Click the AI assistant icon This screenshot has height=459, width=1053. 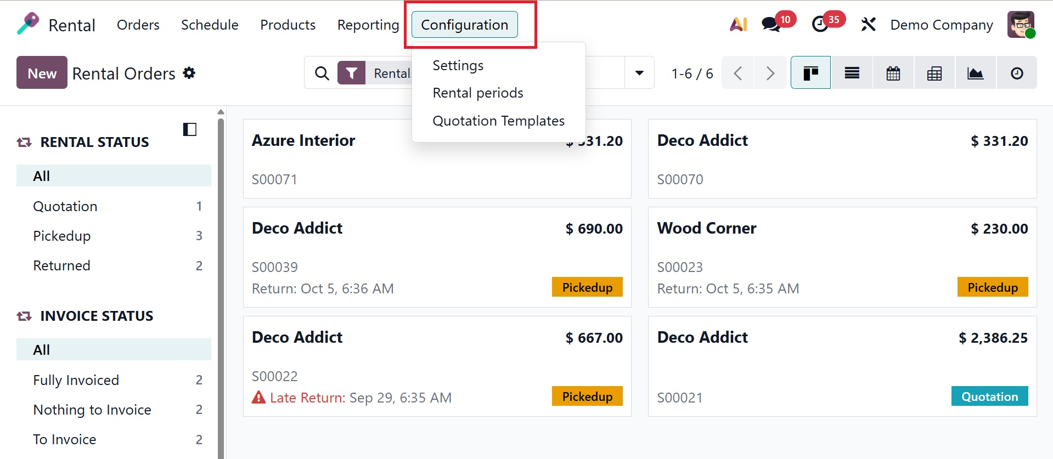[738, 25]
